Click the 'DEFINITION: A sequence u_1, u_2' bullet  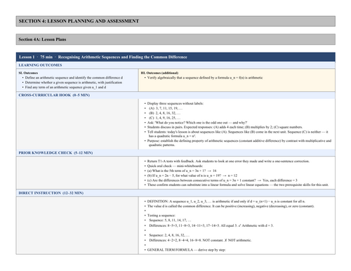[x=226, y=201]
